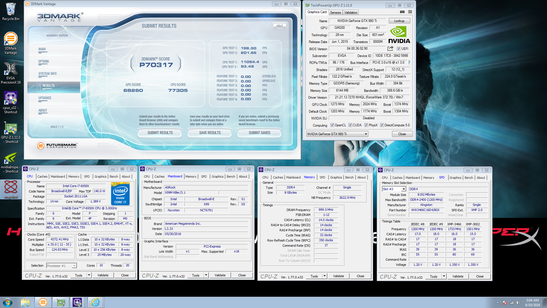Switch to 3DMark Vantage taskbar icon
This screenshot has height=308, width=547.
[43, 302]
